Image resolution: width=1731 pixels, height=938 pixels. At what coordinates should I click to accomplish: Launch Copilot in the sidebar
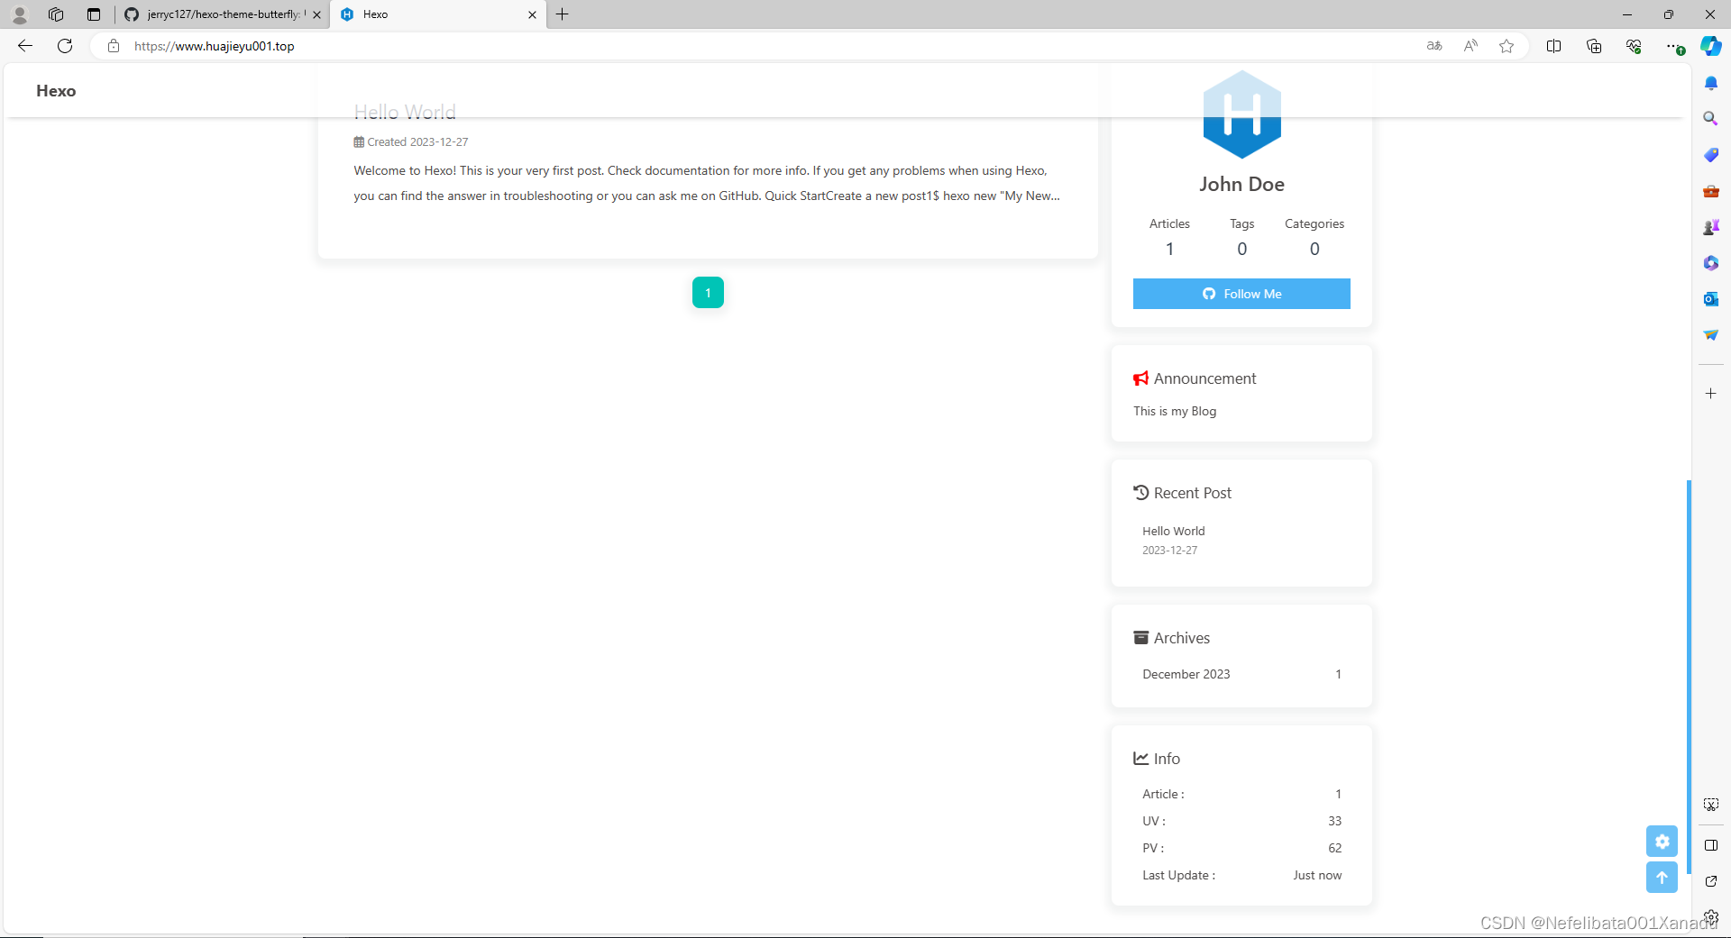[1710, 46]
